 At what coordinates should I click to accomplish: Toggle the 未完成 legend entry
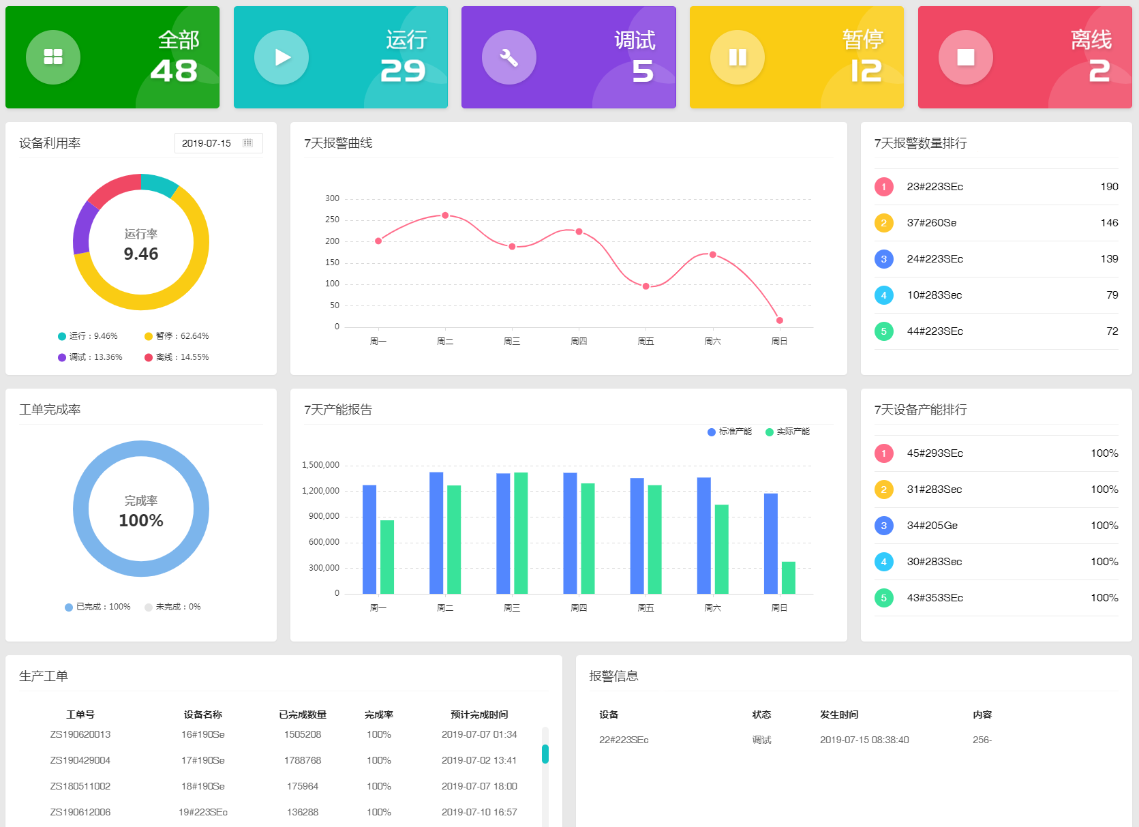click(172, 607)
